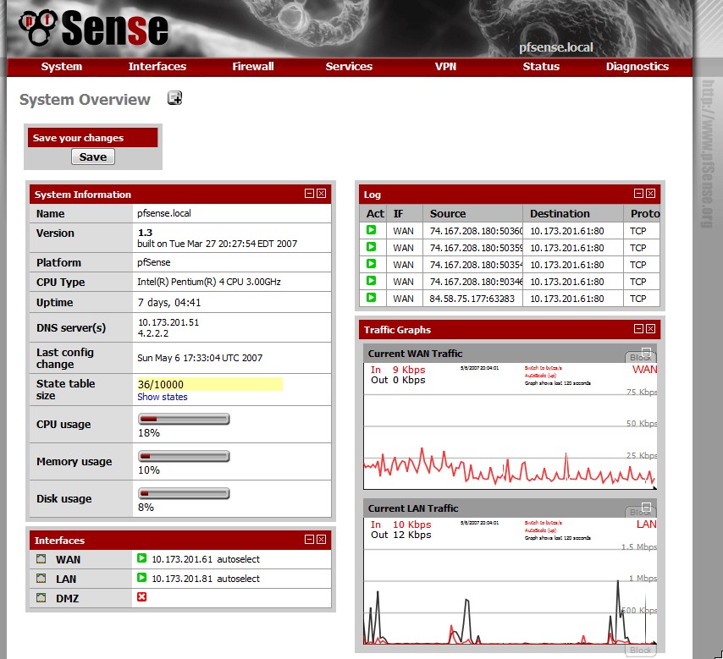Screen dimensions: 723x659
Task: Open the Diagnostics menu
Action: [x=637, y=67]
